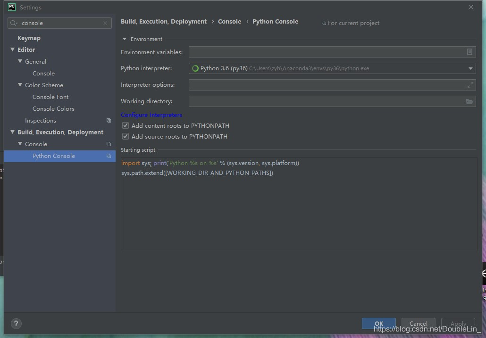
Task: Open the Python interpreter dropdown
Action: pos(470,68)
